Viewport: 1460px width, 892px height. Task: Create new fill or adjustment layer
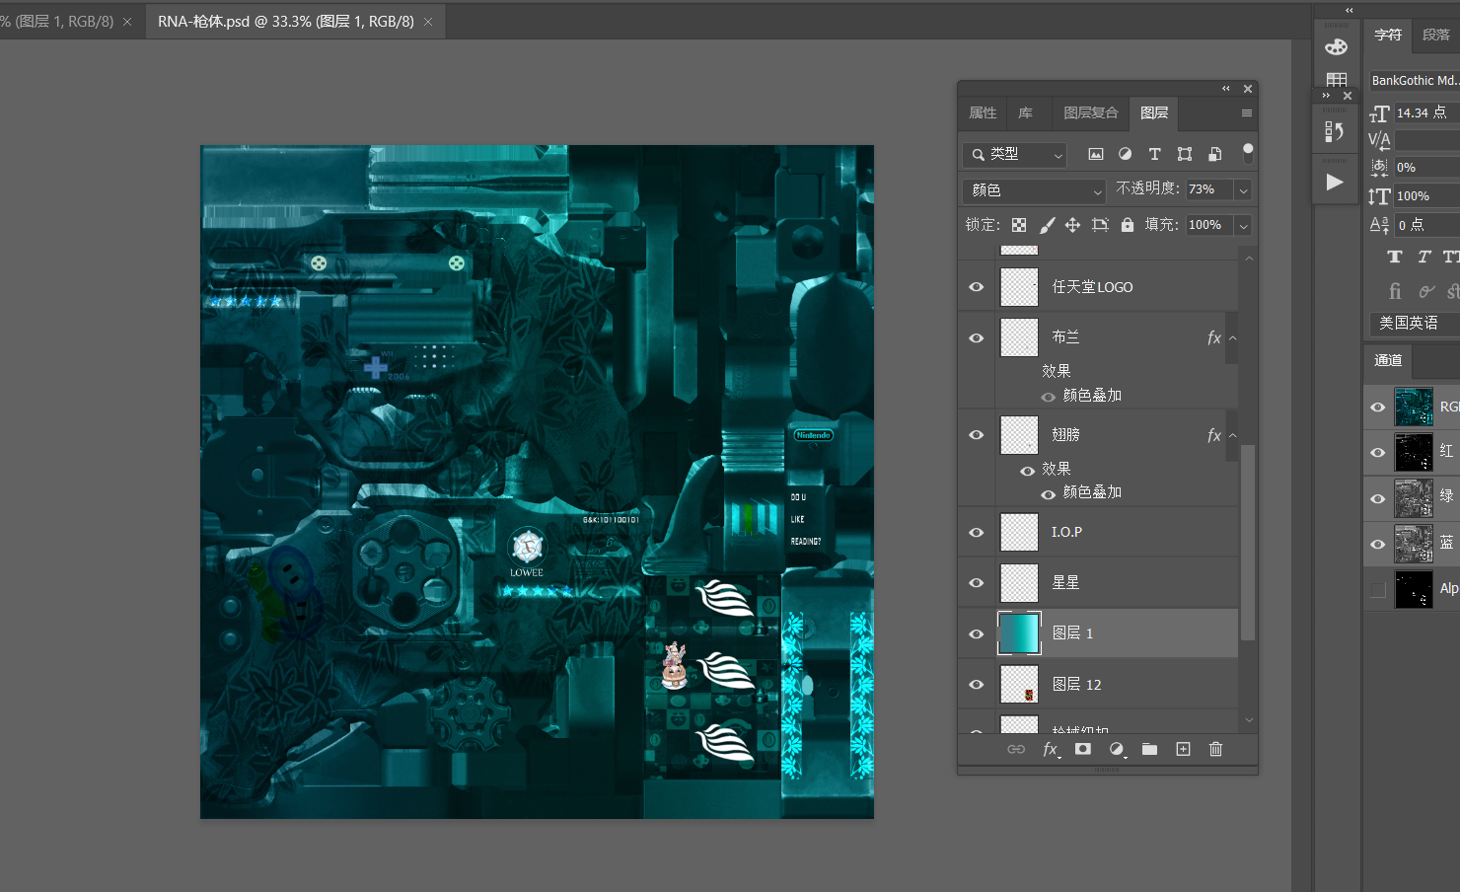point(1117,750)
